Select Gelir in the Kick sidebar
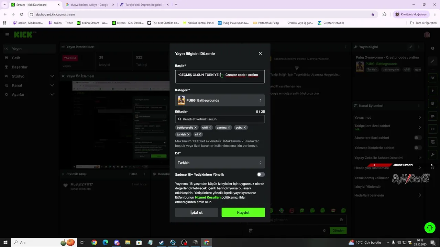 pyautogui.click(x=29, y=58)
